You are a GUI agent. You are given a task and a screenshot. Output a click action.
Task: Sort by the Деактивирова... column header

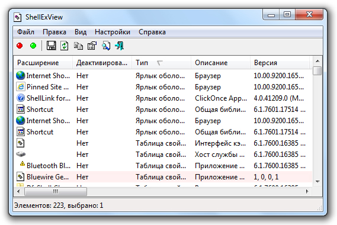[102, 63]
